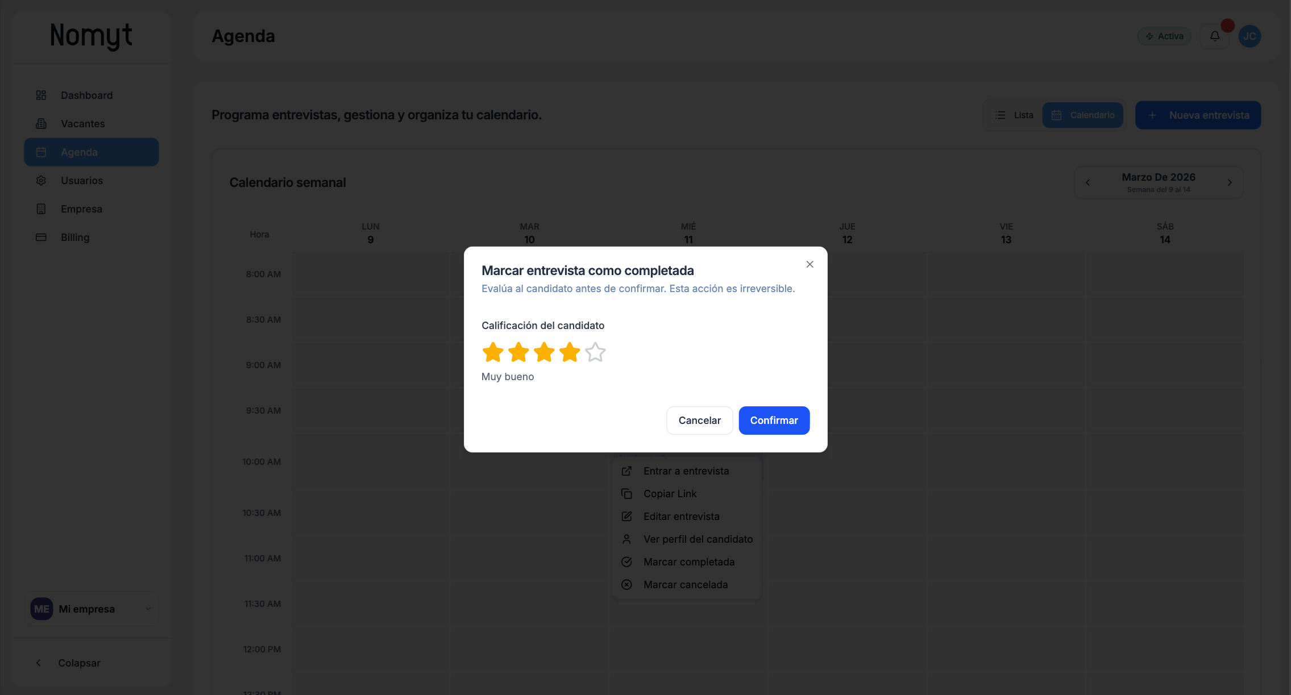Click the Dashboard grid icon in sidebar
The image size is (1291, 695).
[x=41, y=95]
